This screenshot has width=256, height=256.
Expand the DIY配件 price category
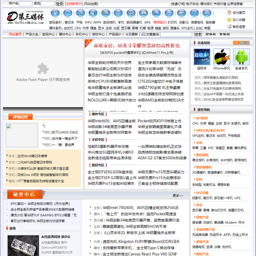(202, 118)
